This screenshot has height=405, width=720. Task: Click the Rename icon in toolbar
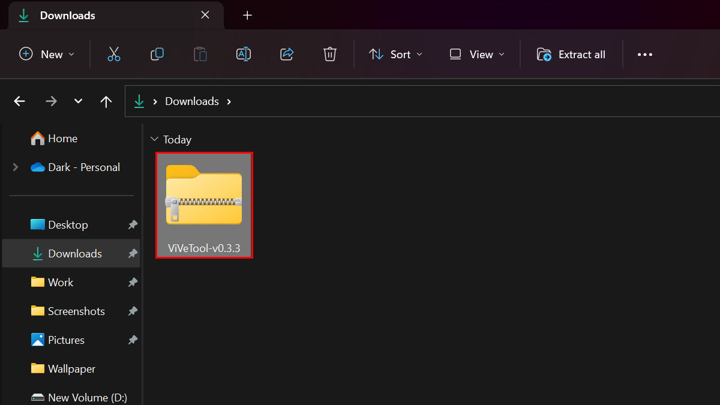pyautogui.click(x=244, y=55)
